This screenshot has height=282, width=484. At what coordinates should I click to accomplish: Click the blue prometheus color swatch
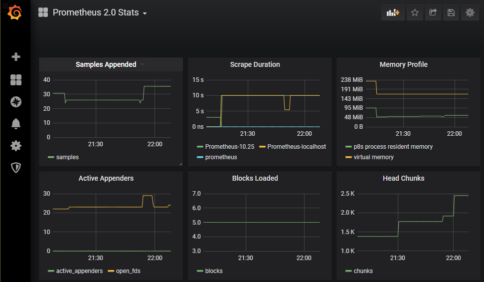[200, 157]
